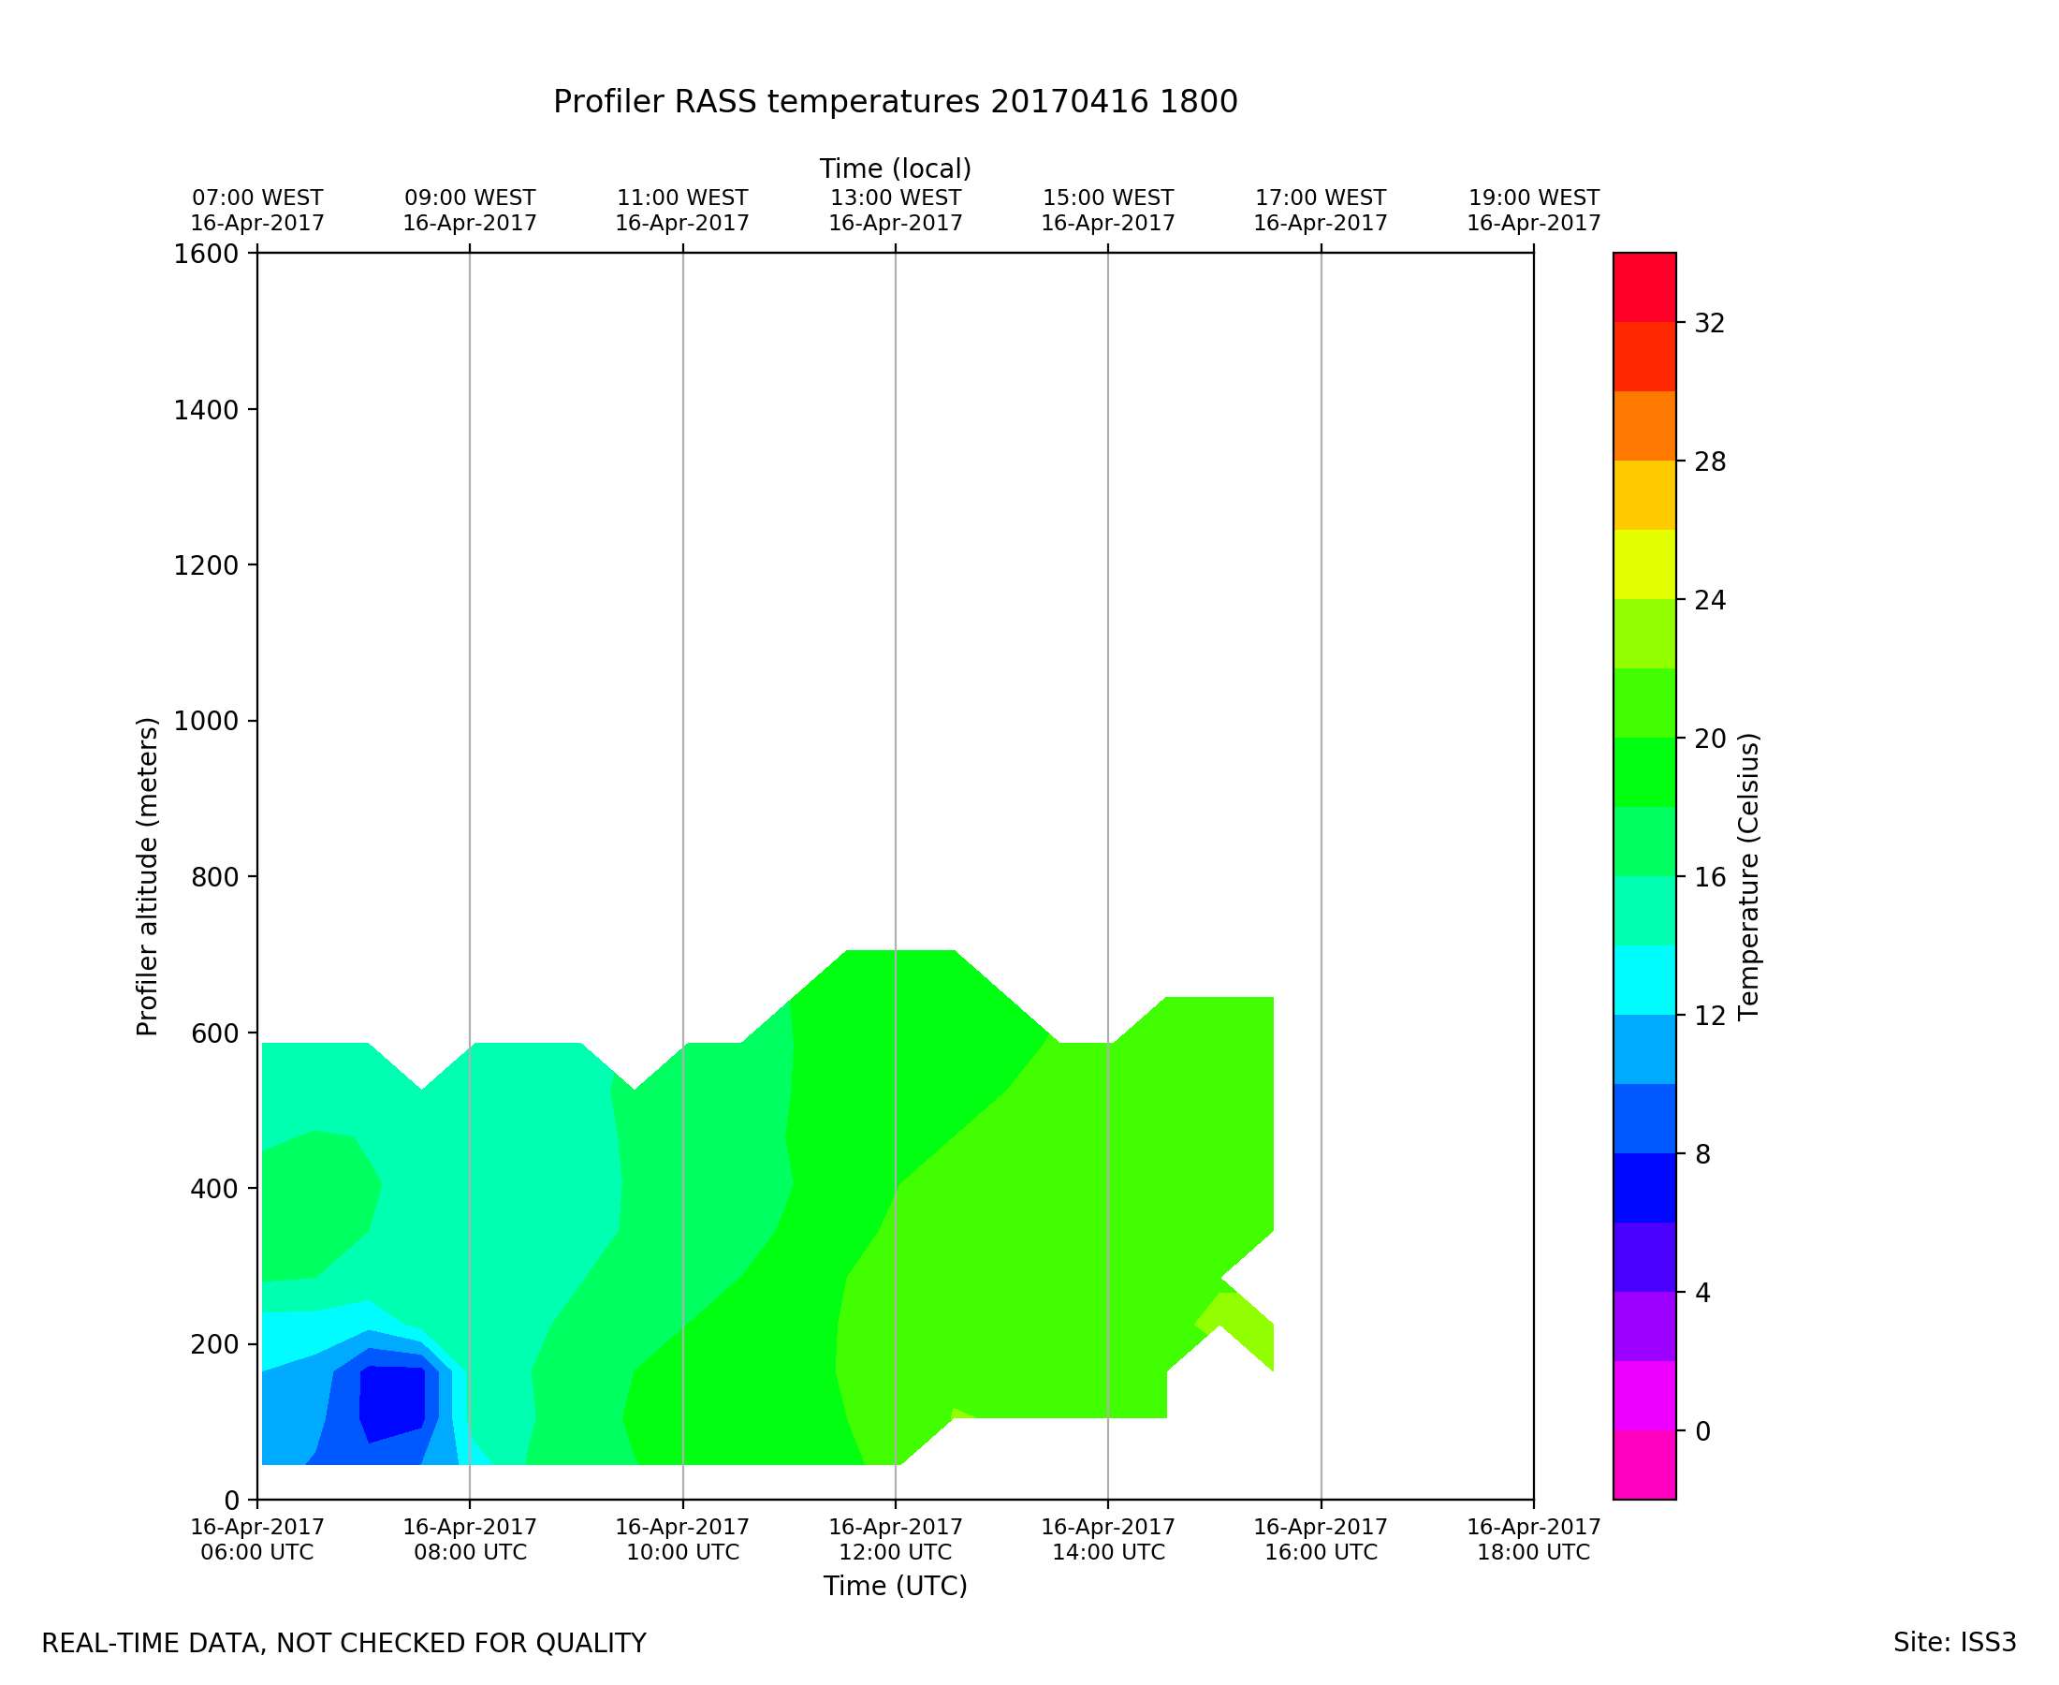The image size is (2059, 1685).
Task: Click the cyan colorbar segment near 13
Action: click(x=1643, y=979)
